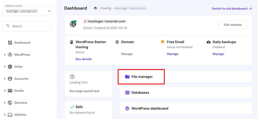Click Manage under Domain

click(127, 54)
